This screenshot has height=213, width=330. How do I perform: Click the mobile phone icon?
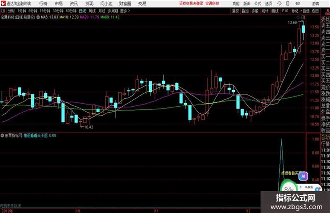(288, 3)
